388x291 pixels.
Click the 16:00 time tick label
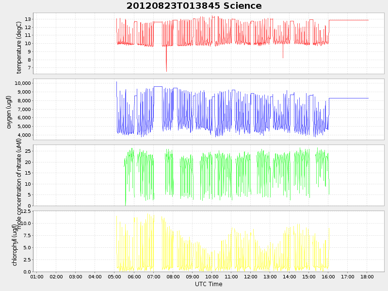[x=328, y=276]
